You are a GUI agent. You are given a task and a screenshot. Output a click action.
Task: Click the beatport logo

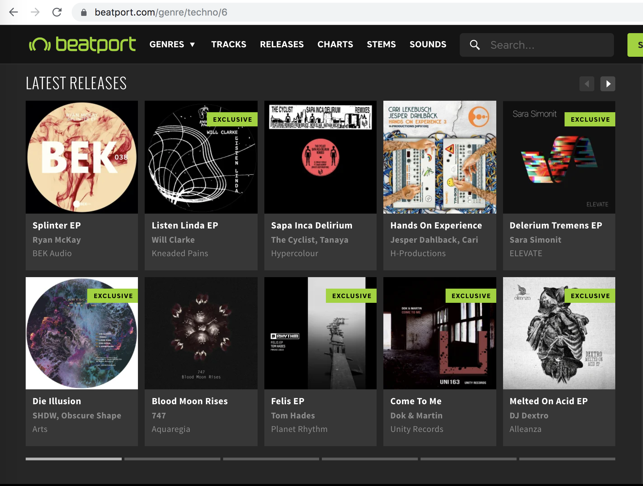click(82, 44)
